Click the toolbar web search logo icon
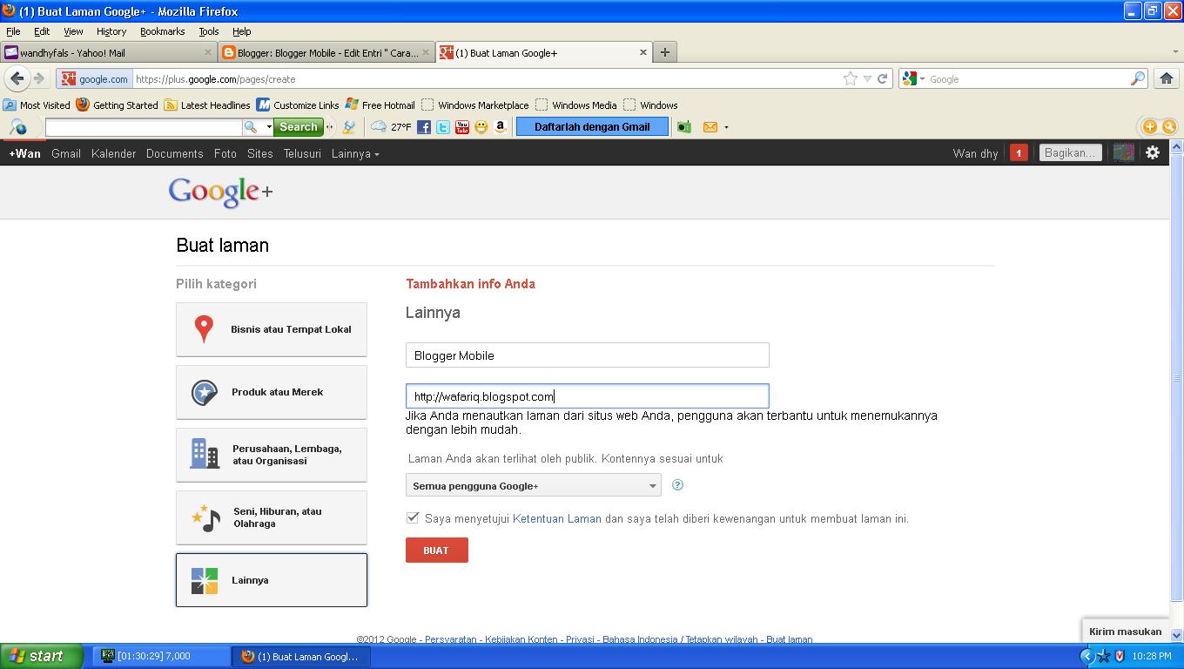Screen dimensions: 1184x669 [17, 127]
